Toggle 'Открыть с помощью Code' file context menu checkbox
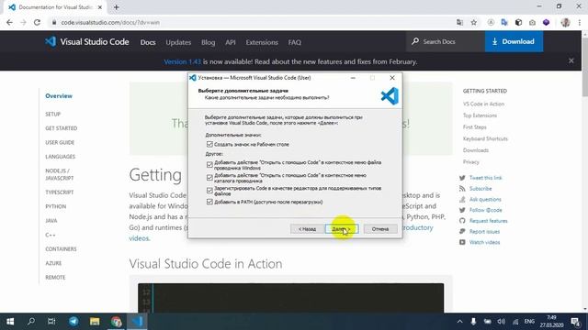Image resolution: width=588 pixels, height=330 pixels. click(209, 164)
